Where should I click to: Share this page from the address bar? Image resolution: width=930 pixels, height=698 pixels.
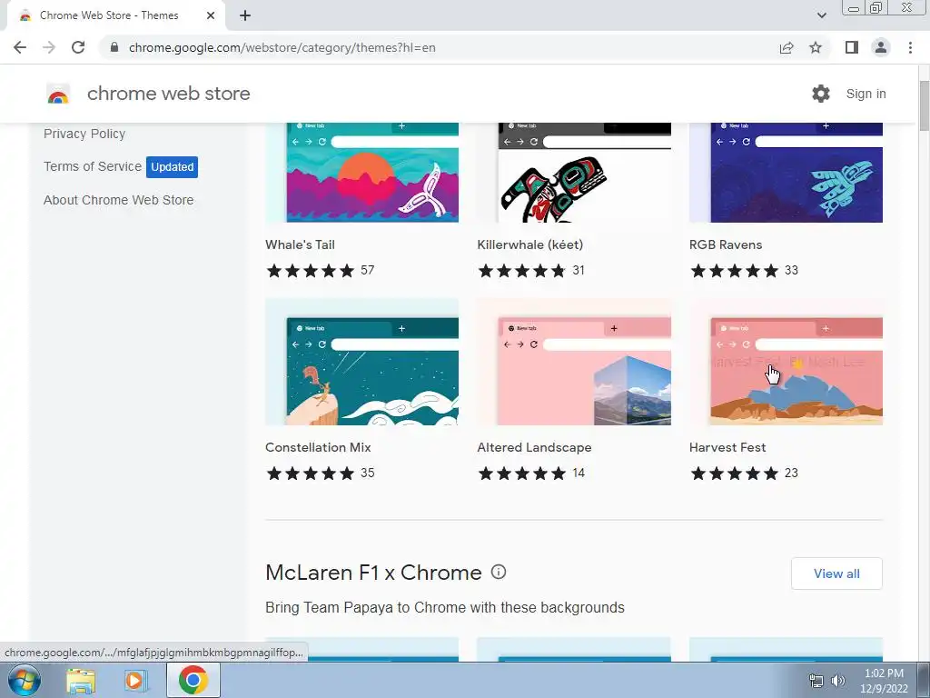(787, 47)
